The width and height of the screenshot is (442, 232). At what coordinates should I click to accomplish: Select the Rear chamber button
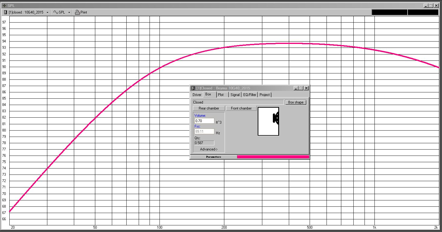(209, 108)
